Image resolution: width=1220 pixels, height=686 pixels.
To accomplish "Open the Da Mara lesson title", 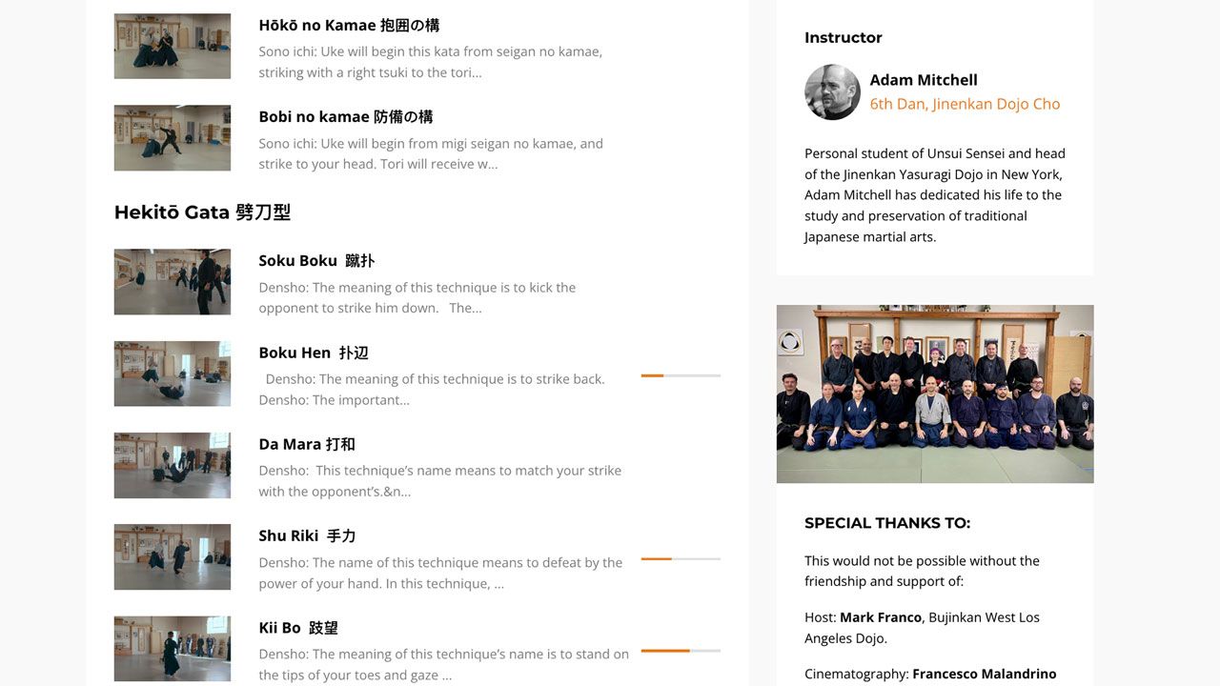I will [x=307, y=444].
